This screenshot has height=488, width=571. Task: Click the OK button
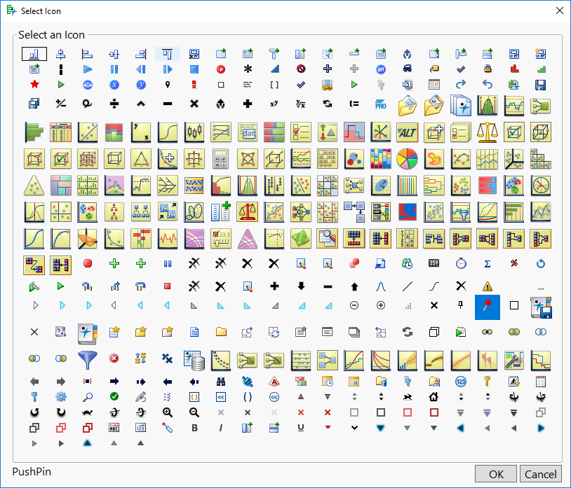496,474
